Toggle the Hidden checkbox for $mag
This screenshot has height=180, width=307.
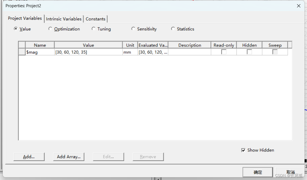pyautogui.click(x=249, y=52)
